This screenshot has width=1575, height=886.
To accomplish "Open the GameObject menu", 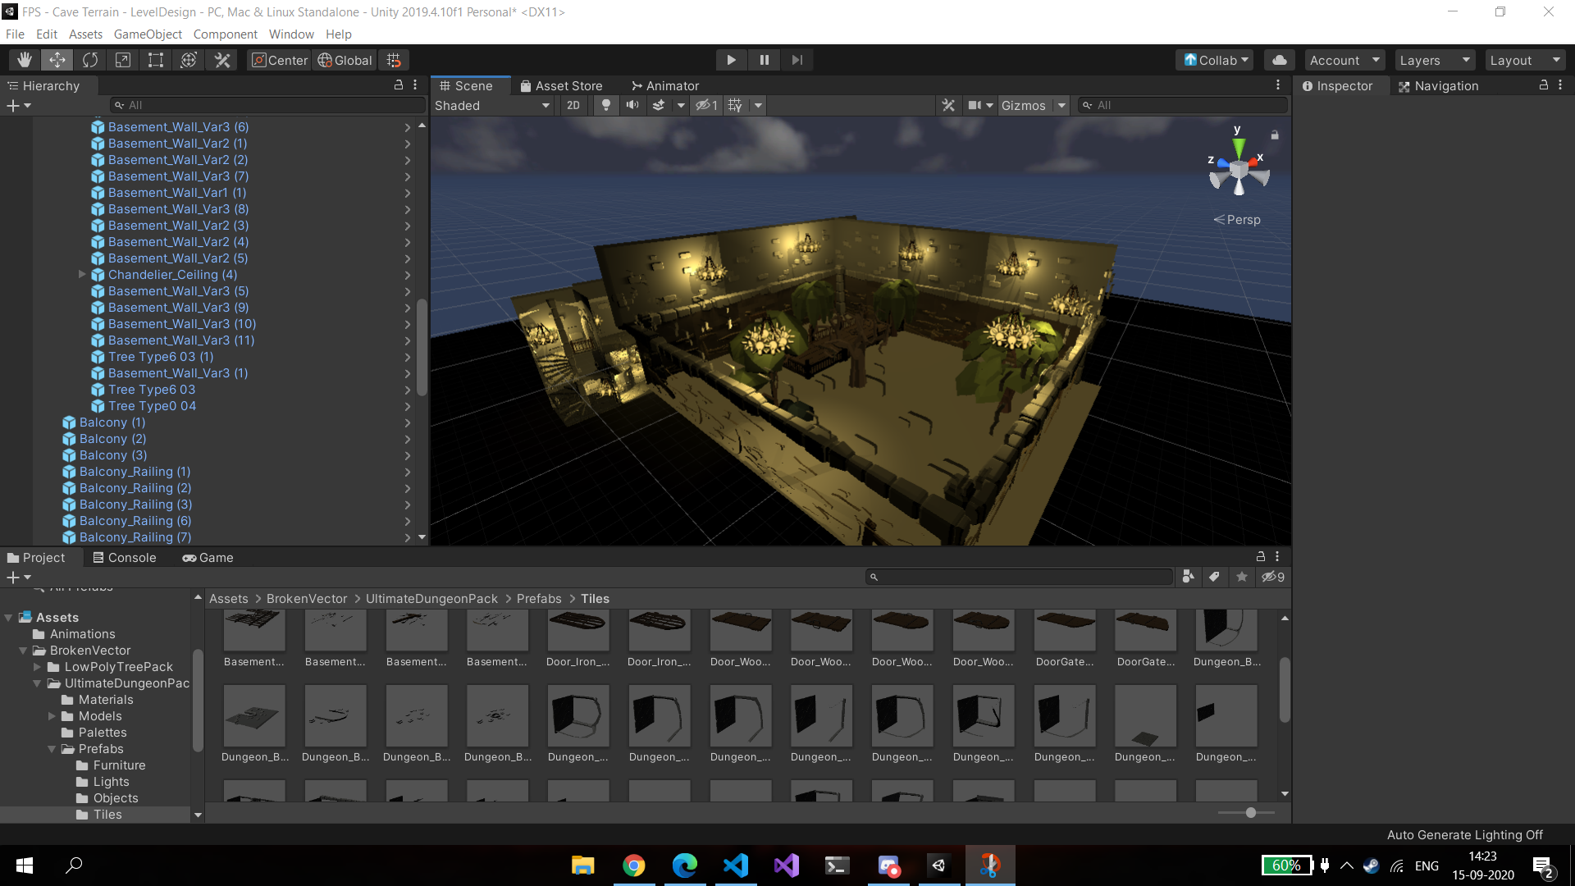I will click(x=148, y=34).
